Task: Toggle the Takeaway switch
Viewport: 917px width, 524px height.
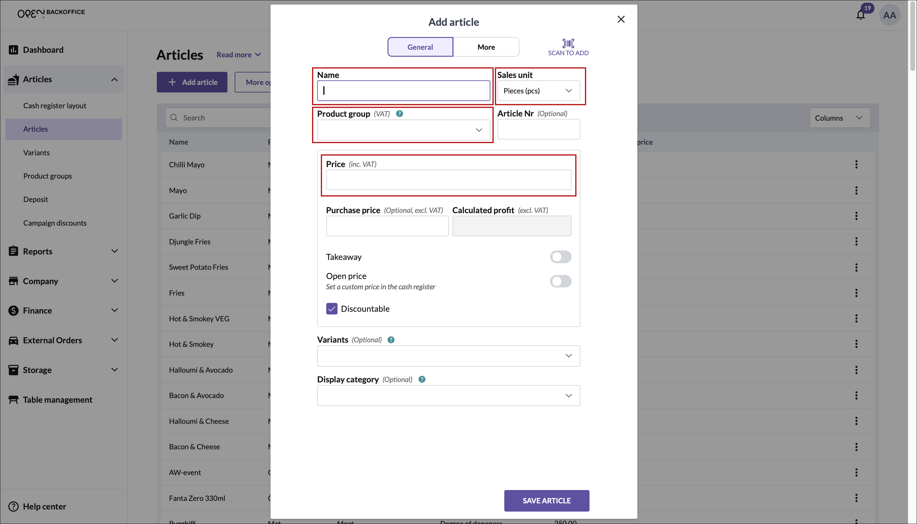Action: pos(560,257)
